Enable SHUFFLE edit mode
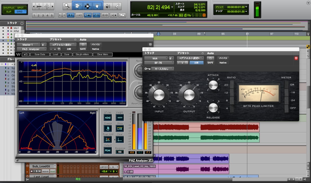Viewport: 311px width, 183px height. pos(8,8)
